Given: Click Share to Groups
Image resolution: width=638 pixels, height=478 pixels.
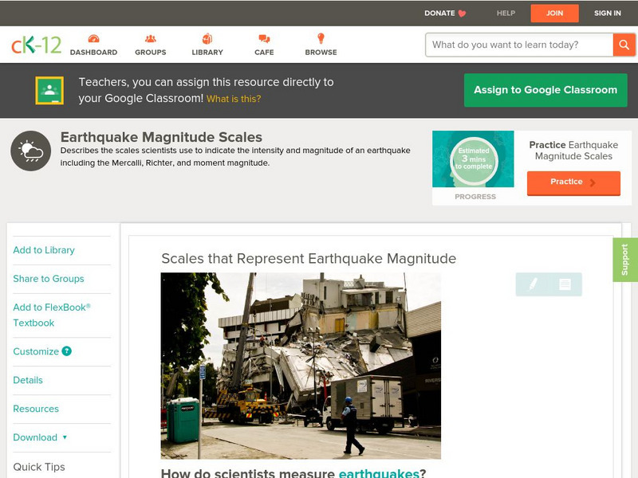Looking at the screenshot, I should coord(49,279).
